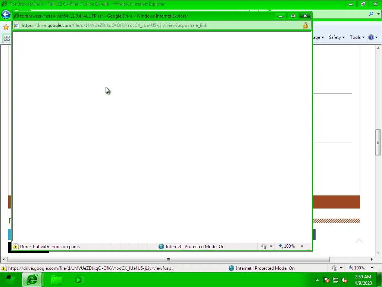
Task: Click 'Done, but with errors on page.' status text
Action: pyautogui.click(x=50, y=247)
